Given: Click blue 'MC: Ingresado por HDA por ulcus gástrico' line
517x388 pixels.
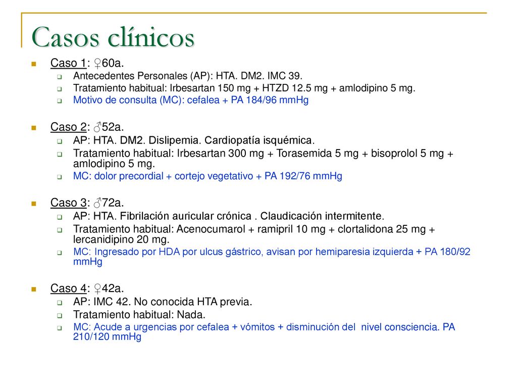Looking at the screenshot, I should [x=272, y=257].
